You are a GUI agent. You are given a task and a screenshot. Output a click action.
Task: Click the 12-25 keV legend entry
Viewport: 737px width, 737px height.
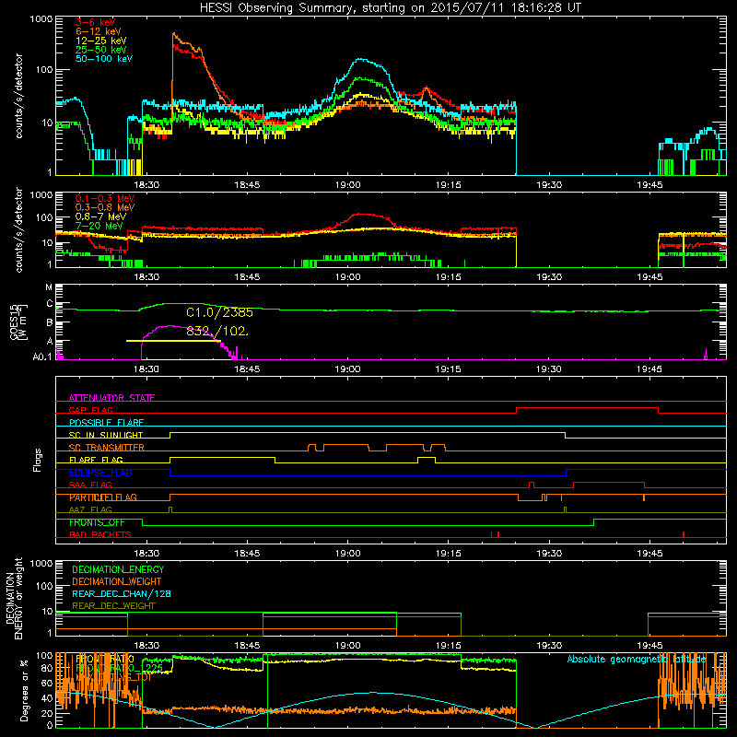pos(101,41)
